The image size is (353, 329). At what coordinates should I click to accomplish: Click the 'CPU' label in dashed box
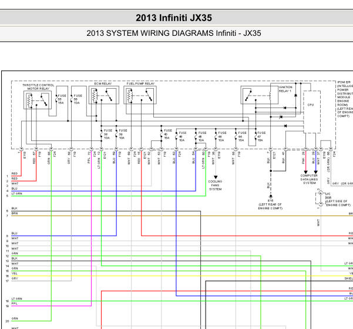tap(311, 105)
